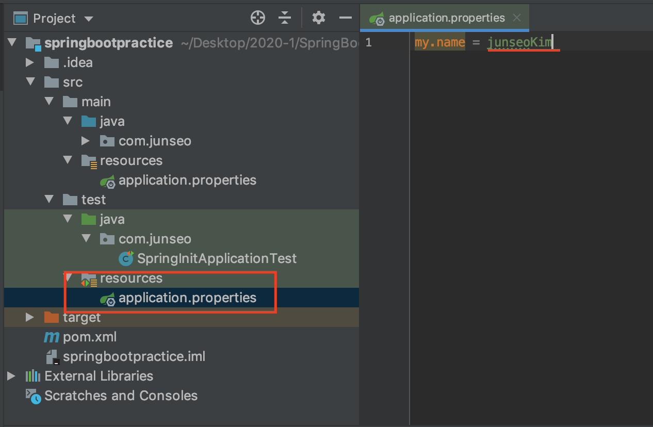Click the Collapse All icon above the tree
This screenshot has width=653, height=427.
coord(285,17)
